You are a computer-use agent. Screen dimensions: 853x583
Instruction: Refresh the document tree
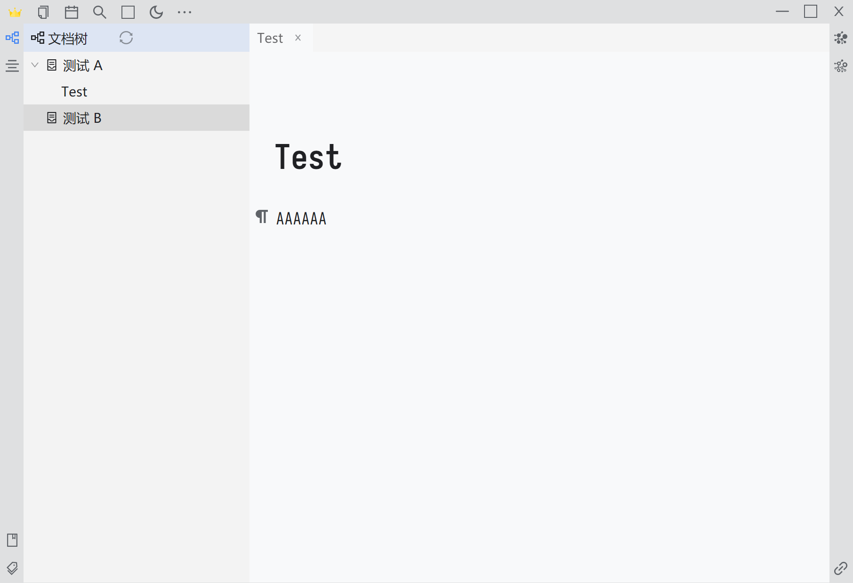(126, 38)
